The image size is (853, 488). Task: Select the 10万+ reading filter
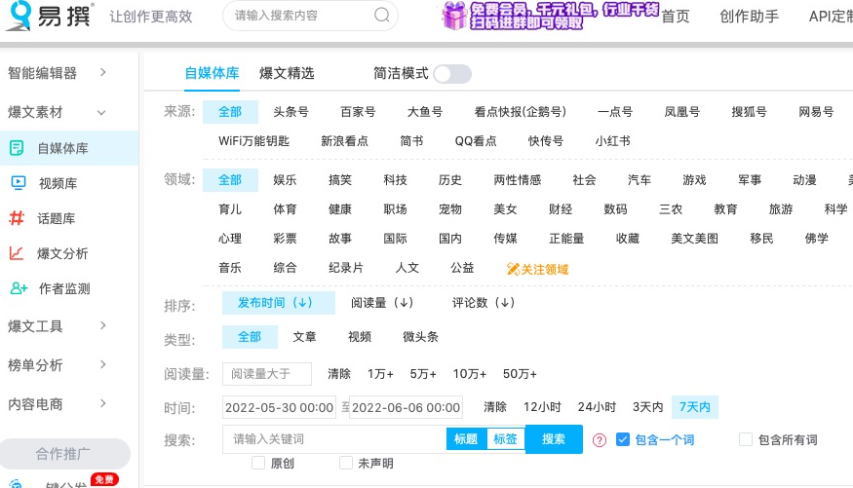(x=470, y=374)
